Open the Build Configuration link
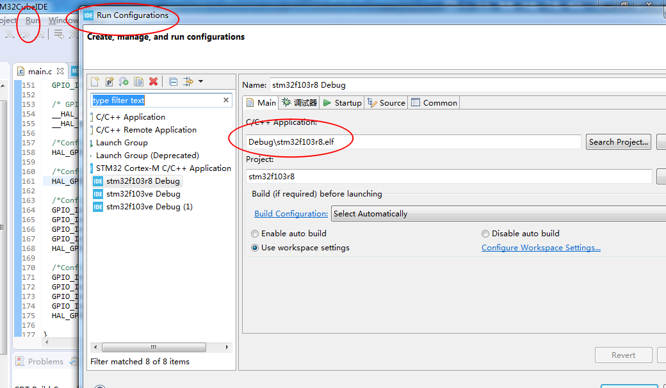Image resolution: width=666 pixels, height=388 pixels. pyautogui.click(x=291, y=213)
